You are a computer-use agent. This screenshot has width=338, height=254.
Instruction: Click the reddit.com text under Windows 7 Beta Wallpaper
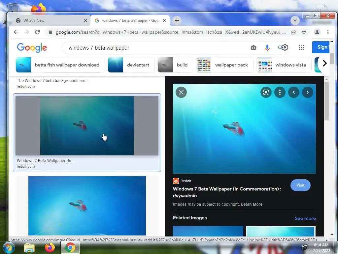point(26,167)
